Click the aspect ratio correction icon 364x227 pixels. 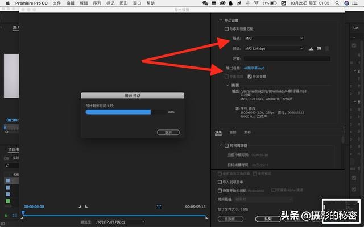[159, 207]
